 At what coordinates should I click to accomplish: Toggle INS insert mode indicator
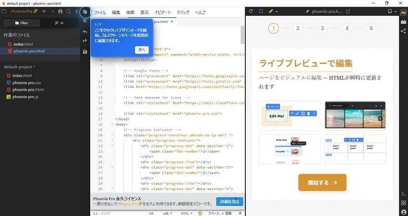(151, 214)
